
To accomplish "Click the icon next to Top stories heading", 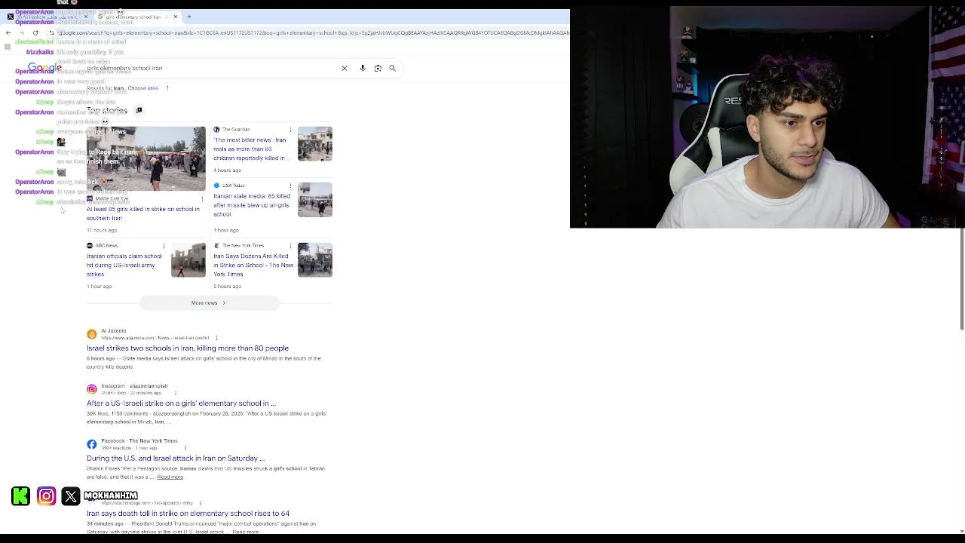I will click(139, 110).
